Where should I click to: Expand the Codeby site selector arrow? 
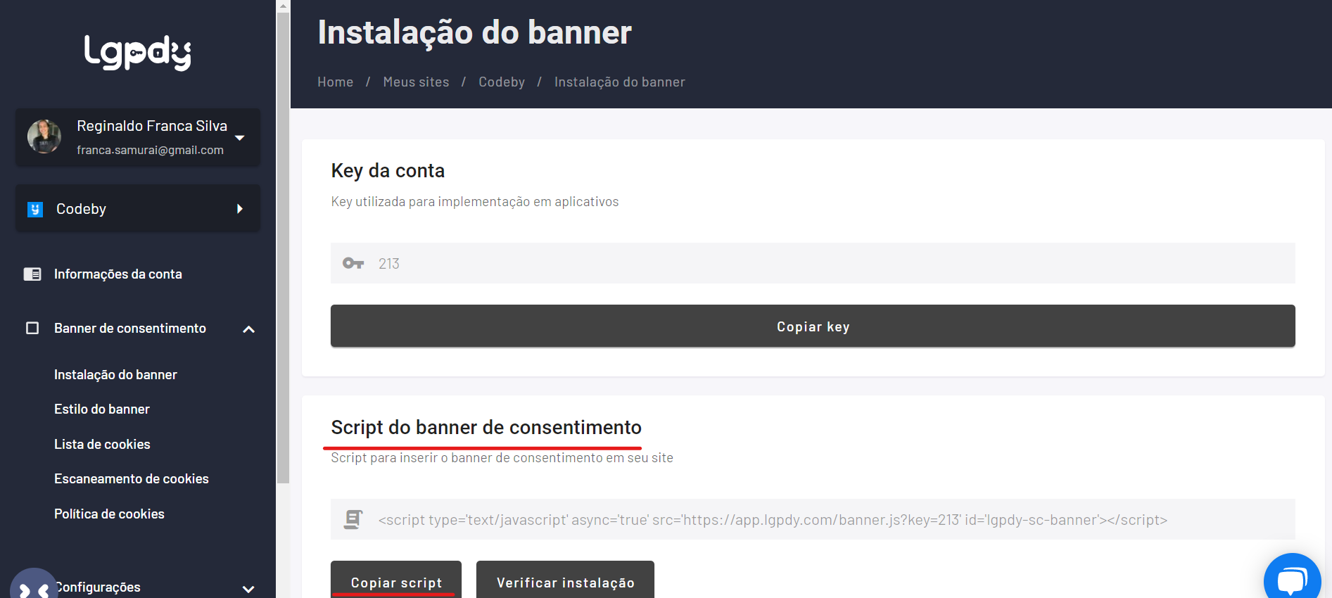[x=240, y=209]
